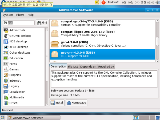160x120 pixels.
Task: Click the Find button
Action: pos(42,23)
